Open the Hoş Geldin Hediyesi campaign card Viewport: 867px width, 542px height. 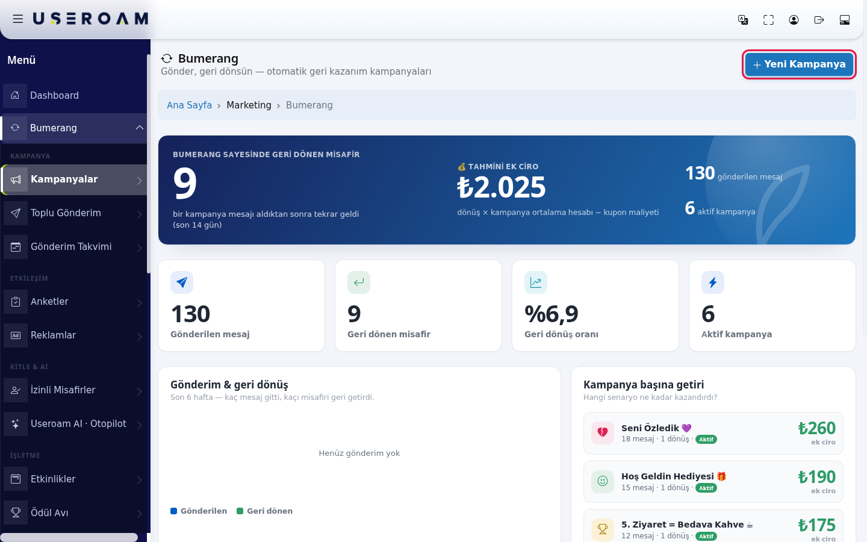point(713,482)
